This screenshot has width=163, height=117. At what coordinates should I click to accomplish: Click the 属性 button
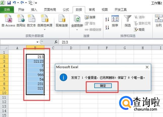pyautogui.click(x=90, y=23)
